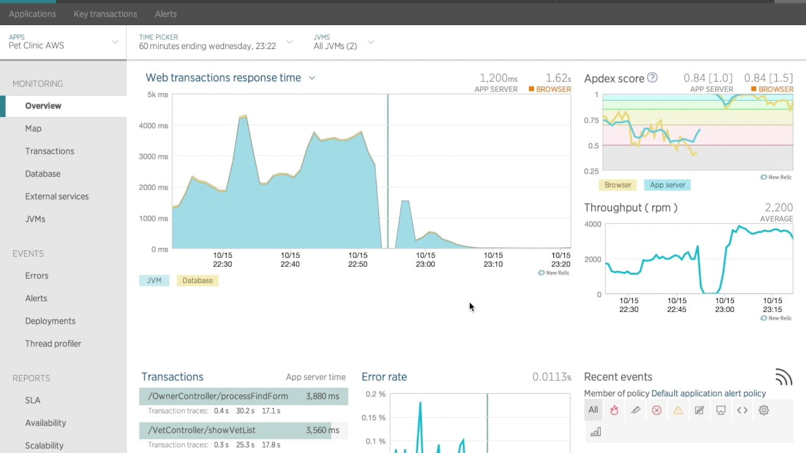Filter recent events by bar chart icon
This screenshot has width=806, height=453.
click(x=595, y=432)
